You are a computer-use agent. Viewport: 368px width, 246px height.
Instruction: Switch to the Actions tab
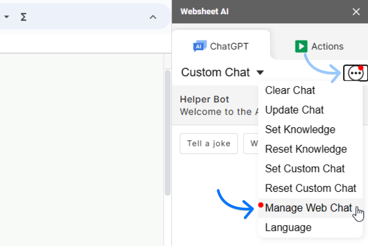(x=319, y=46)
